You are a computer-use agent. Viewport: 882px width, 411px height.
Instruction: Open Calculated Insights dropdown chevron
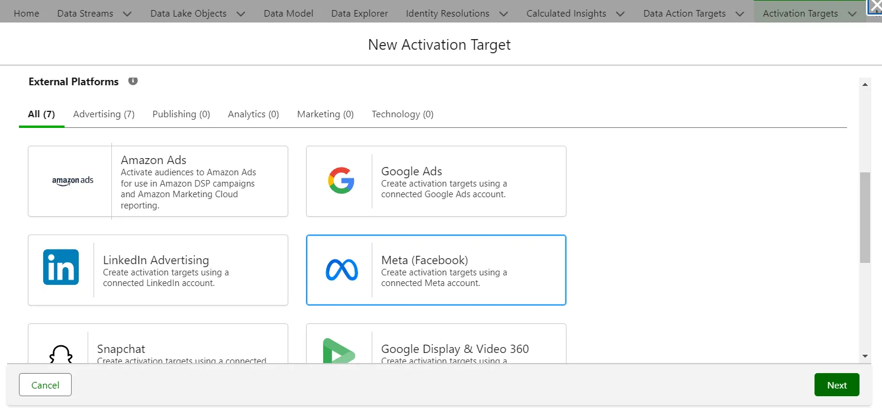(x=620, y=14)
